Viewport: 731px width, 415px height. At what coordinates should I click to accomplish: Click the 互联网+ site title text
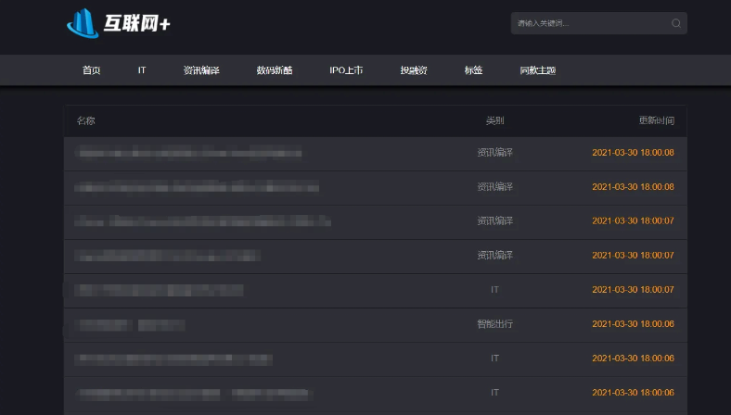click(137, 24)
